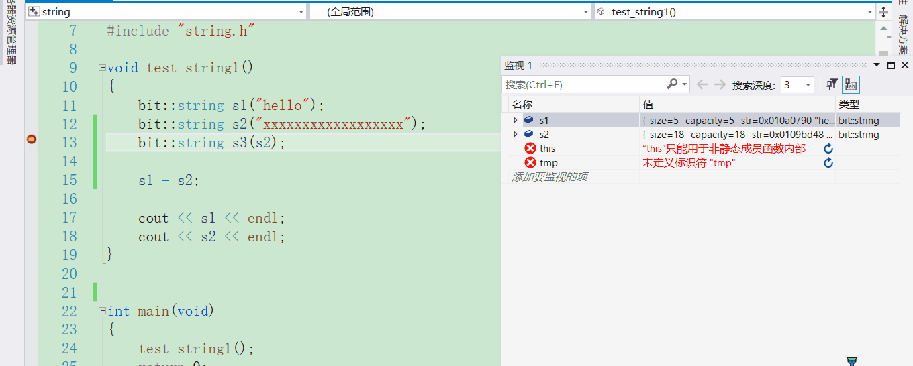Click the s1 variable cube icon
The height and width of the screenshot is (366, 913).
pyautogui.click(x=529, y=121)
